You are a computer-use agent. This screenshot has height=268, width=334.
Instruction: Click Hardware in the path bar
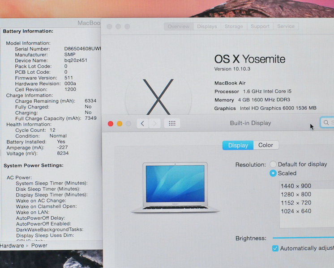click(12, 246)
